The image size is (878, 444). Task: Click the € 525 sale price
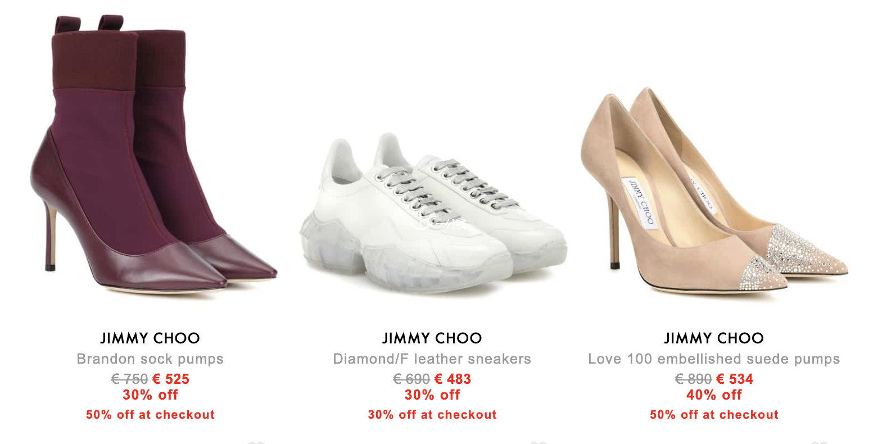pyautogui.click(x=171, y=379)
